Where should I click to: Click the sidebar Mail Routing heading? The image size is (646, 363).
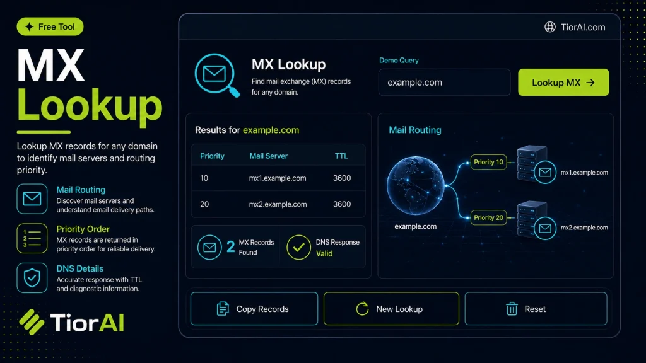pyautogui.click(x=81, y=190)
